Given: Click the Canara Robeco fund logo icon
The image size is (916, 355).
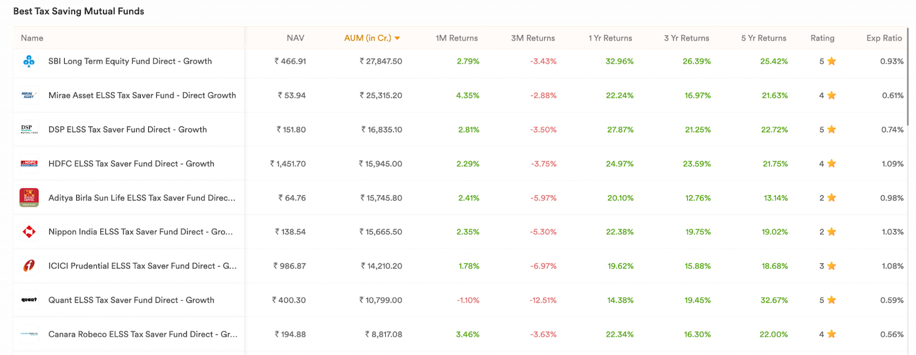Looking at the screenshot, I should pos(29,334).
